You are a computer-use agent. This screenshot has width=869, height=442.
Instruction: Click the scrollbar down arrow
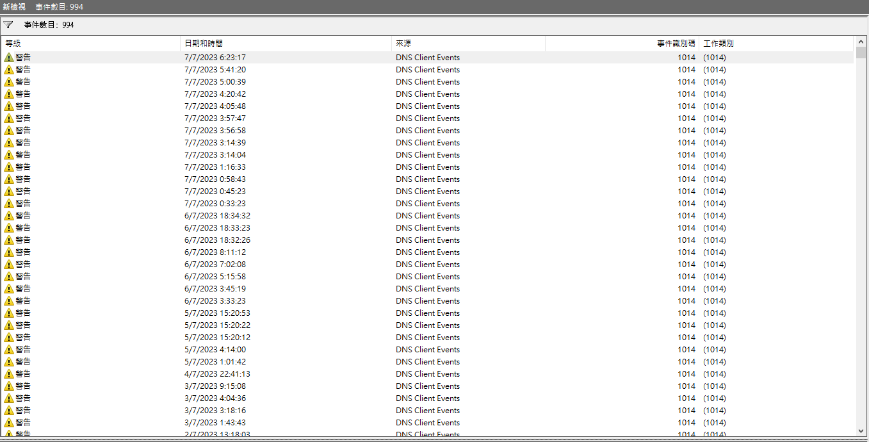[x=861, y=430]
